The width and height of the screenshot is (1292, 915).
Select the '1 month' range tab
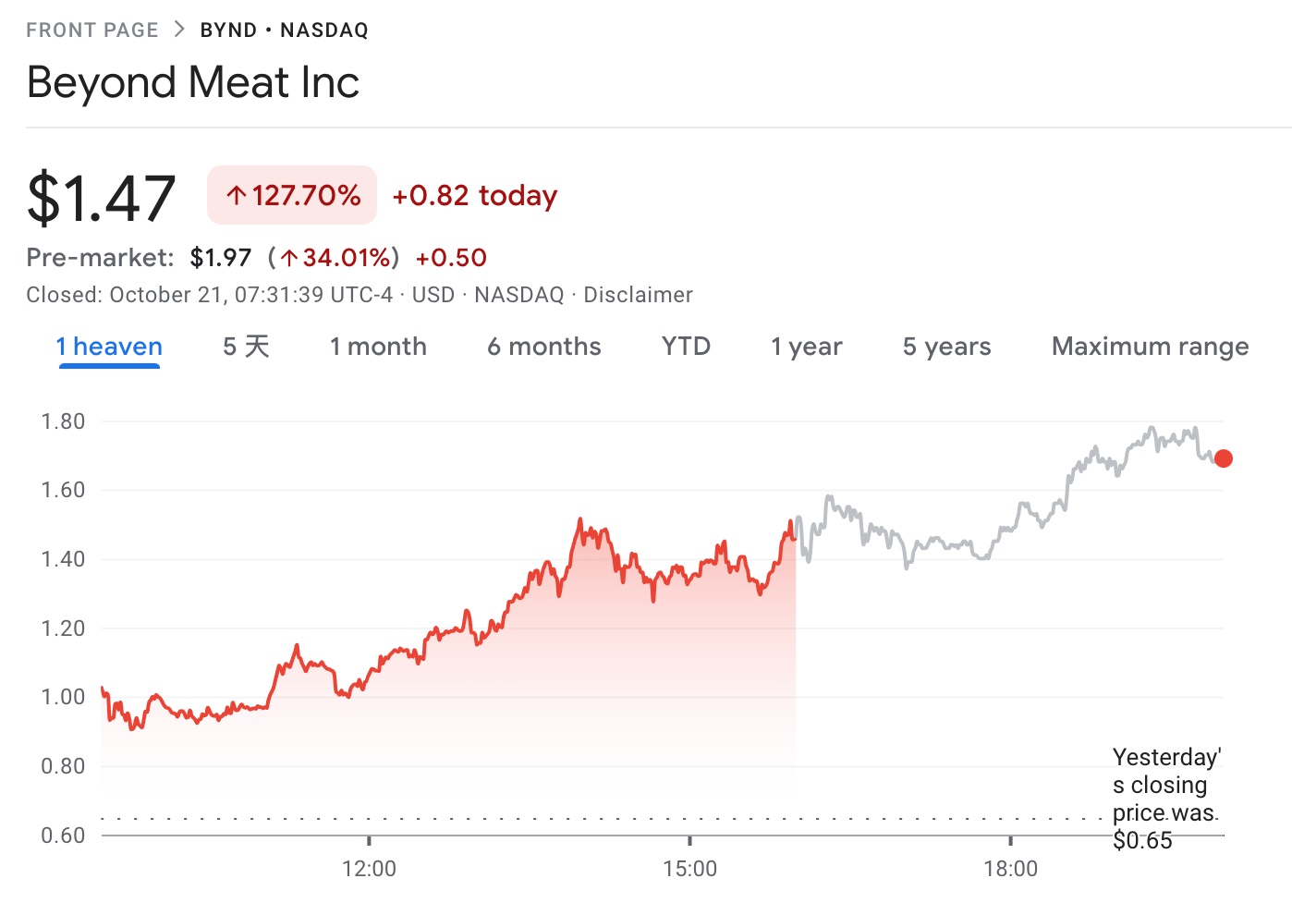pos(378,347)
